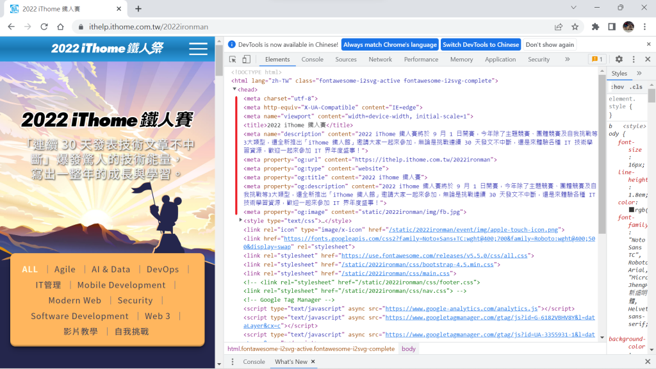Click the rgb color swatch in Styles

[631, 209]
